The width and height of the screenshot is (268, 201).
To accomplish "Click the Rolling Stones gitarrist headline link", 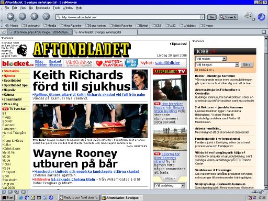I will coord(90,95).
